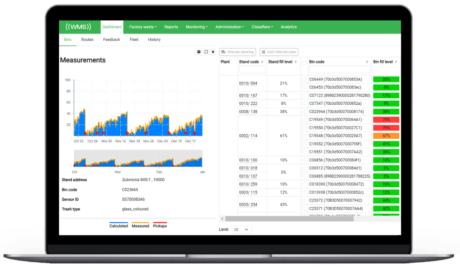Open the Administration dropdown menu
The height and width of the screenshot is (269, 460).
[x=230, y=27]
